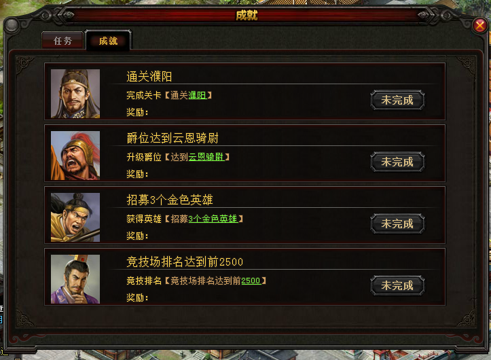491x360 pixels.
Task: Click the 招募3个金色英雄 warrior portrait
Action: click(75, 217)
